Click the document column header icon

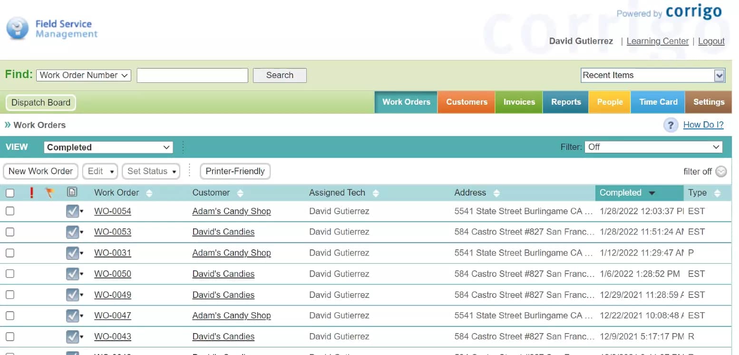click(x=72, y=192)
